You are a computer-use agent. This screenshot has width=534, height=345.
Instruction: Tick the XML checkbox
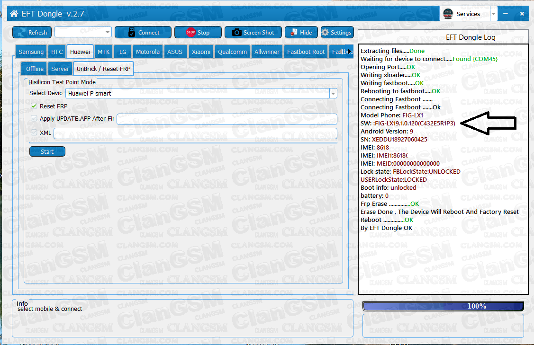coord(34,133)
